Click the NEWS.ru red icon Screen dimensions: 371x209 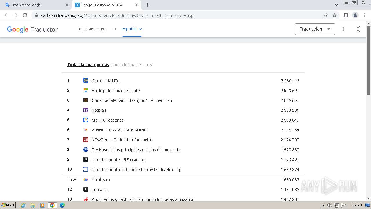[86, 140]
